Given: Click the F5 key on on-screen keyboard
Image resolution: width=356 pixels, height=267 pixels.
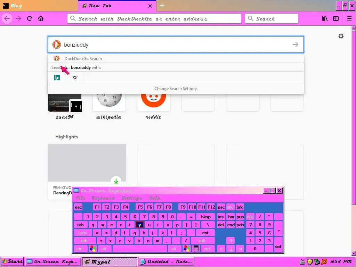Looking at the screenshot, I should tap(140, 207).
